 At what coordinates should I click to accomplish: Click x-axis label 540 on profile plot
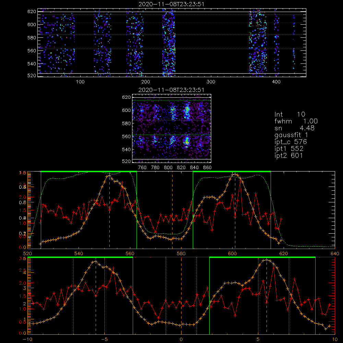[x=79, y=253]
